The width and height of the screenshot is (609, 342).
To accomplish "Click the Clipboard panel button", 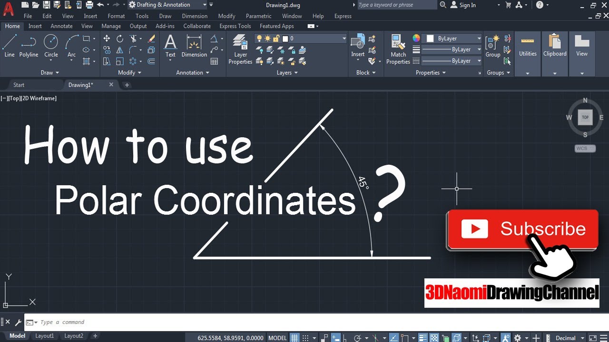I will (x=555, y=54).
